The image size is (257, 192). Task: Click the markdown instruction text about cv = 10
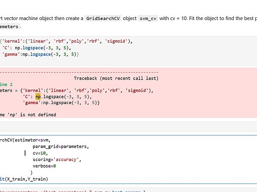tap(128, 22)
